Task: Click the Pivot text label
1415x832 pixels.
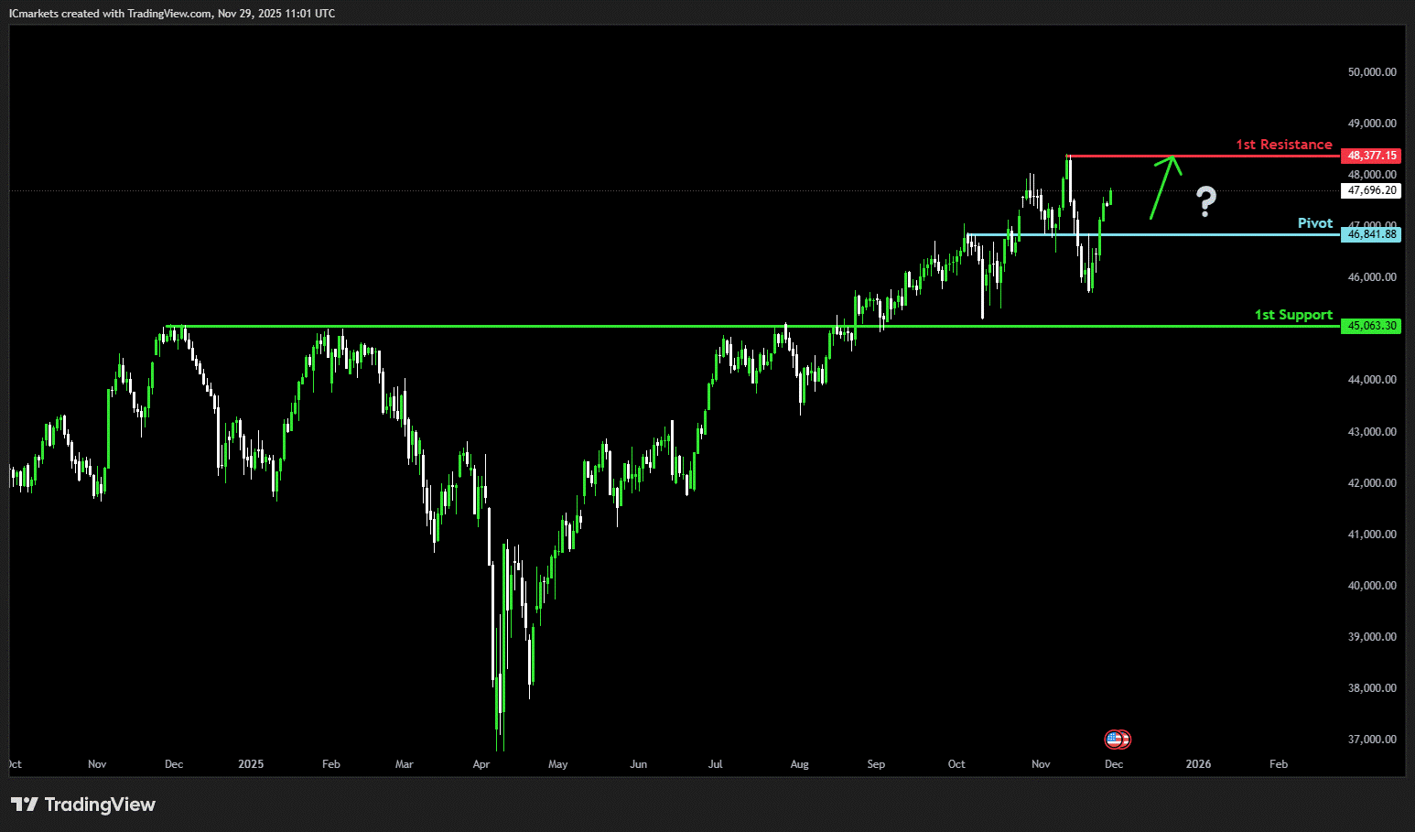Action: (x=1314, y=223)
